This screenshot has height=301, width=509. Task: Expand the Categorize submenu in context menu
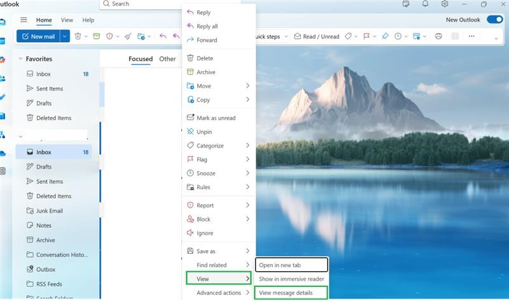coord(218,146)
